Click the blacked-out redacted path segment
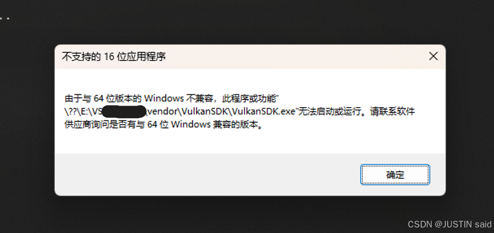Viewport: 494px width, 233px height. 125,112
